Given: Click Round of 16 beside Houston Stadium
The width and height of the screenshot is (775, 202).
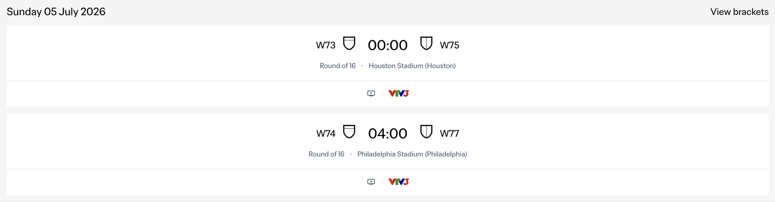Looking at the screenshot, I should click(x=338, y=66).
